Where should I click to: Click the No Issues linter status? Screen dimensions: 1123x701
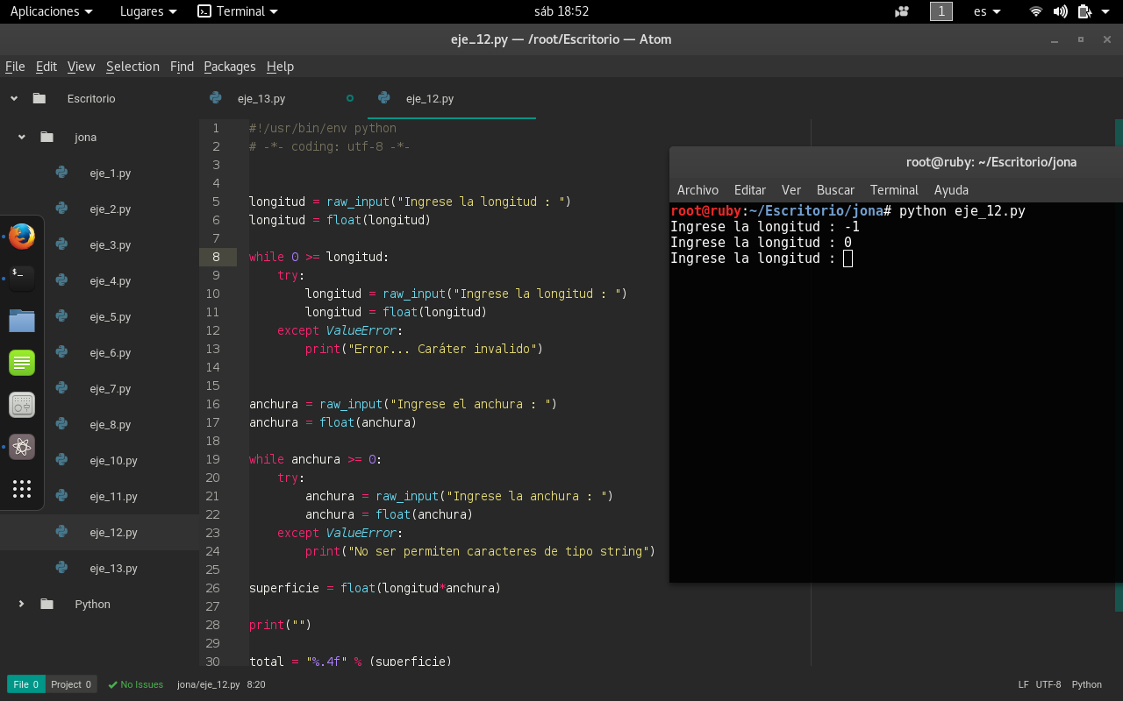[x=135, y=684]
